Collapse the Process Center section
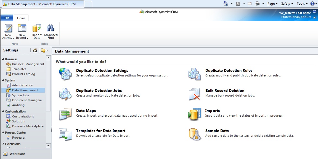Image resolution: width=318 pixels, height=159 pixels. click(x=3, y=133)
